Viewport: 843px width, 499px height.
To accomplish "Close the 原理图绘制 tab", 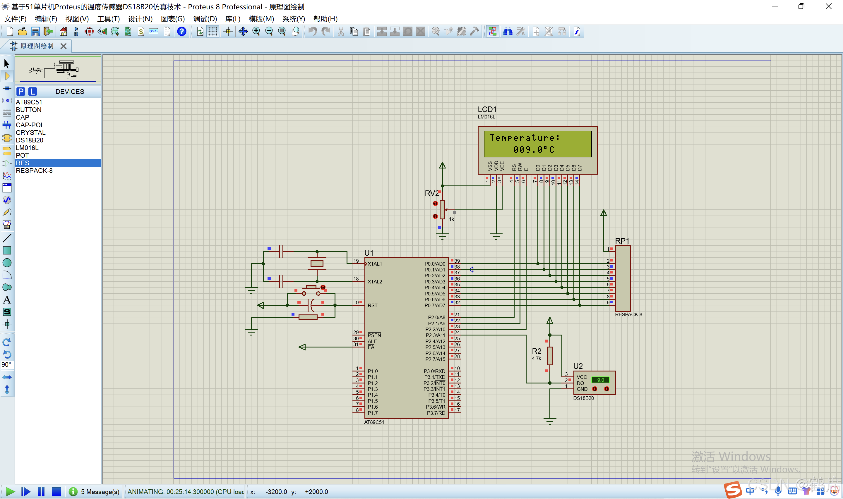I will point(64,46).
